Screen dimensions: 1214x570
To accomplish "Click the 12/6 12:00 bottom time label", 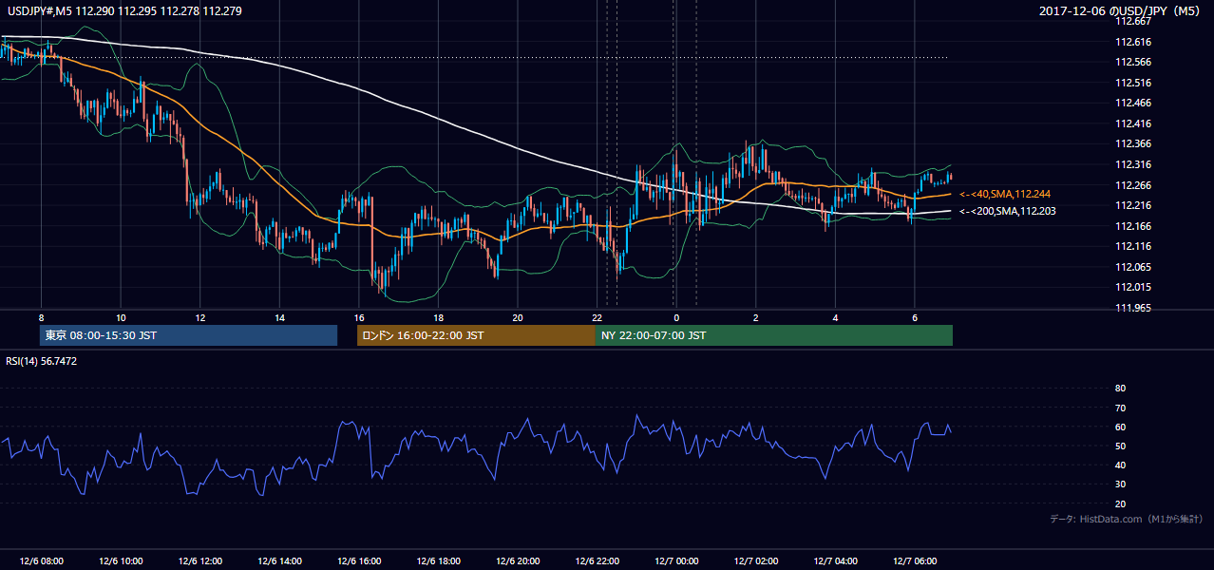I will click(199, 560).
